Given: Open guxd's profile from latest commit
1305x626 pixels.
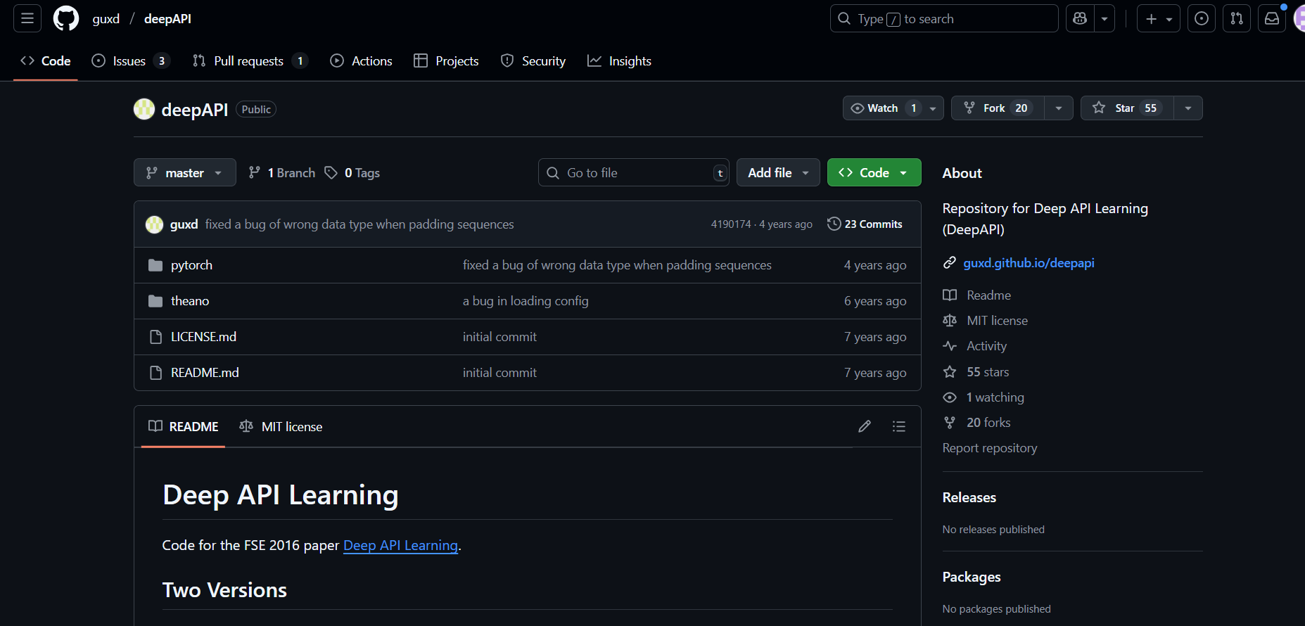Looking at the screenshot, I should [184, 224].
